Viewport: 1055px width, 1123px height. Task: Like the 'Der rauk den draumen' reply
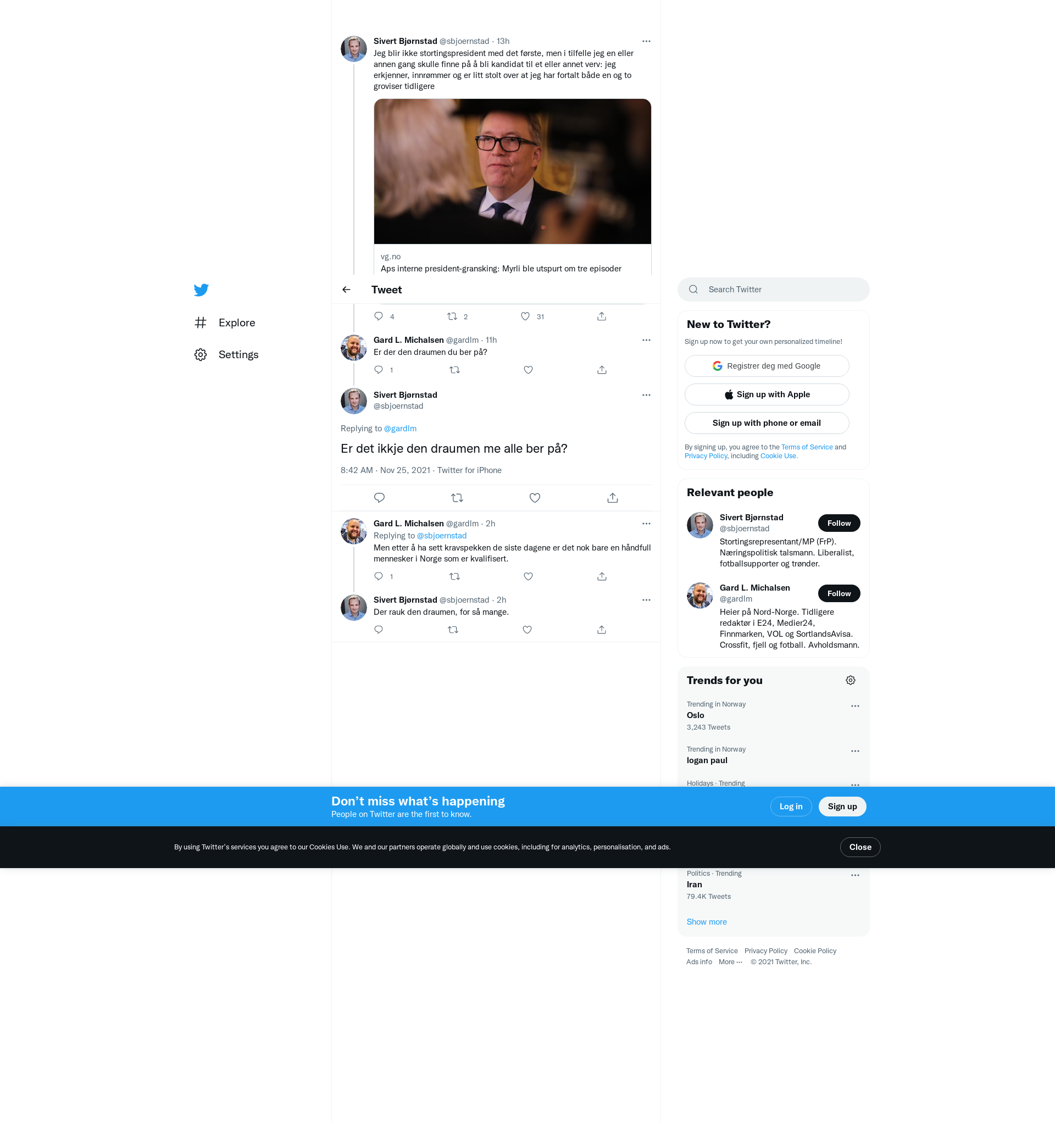[526, 630]
